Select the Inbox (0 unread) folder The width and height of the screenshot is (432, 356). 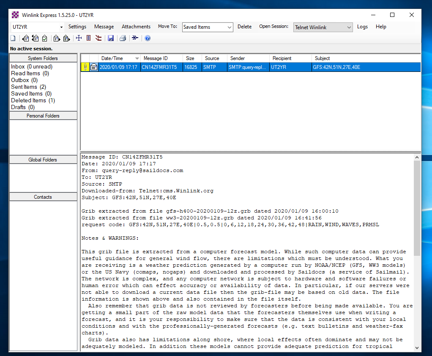point(32,67)
